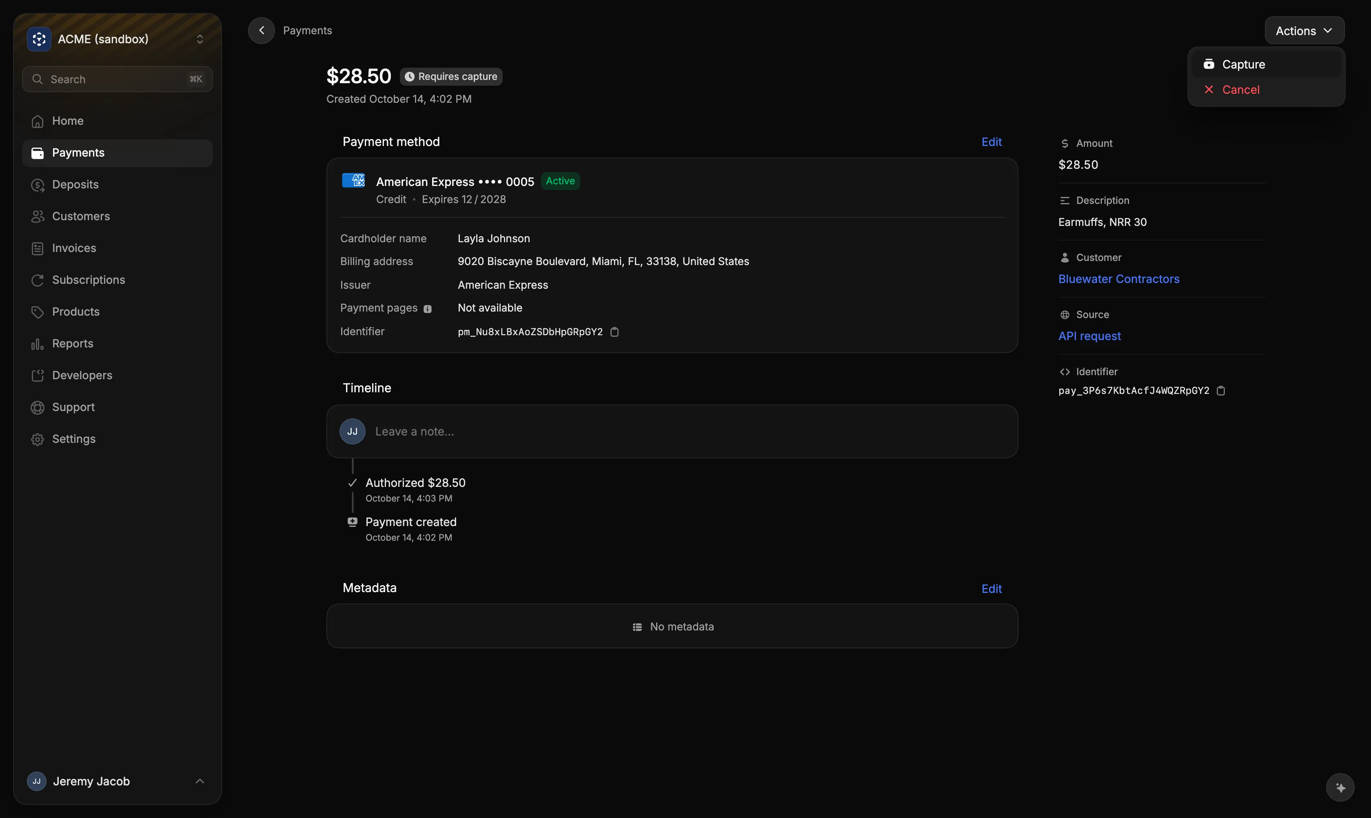Open the Home sidebar item

coord(117,121)
